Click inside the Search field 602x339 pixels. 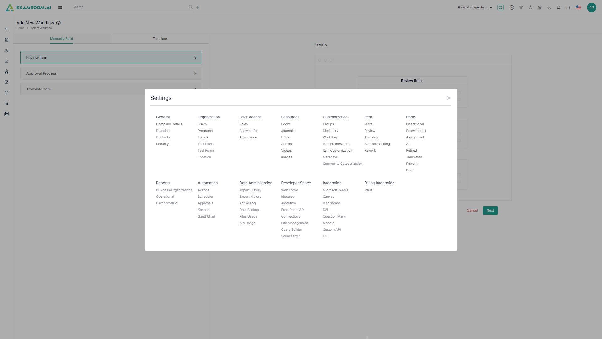point(125,7)
